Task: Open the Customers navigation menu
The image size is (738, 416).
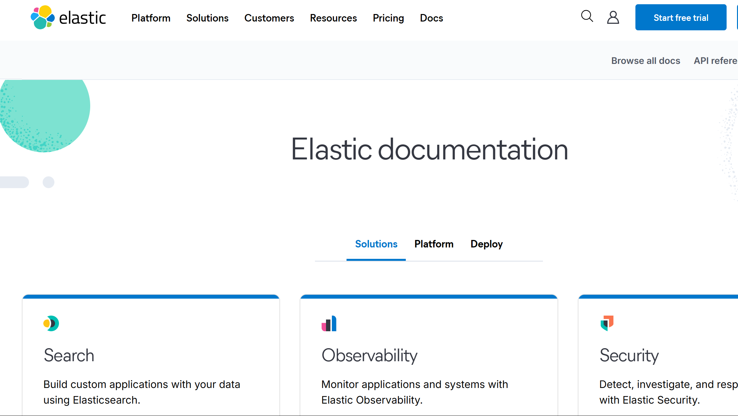Action: [269, 18]
